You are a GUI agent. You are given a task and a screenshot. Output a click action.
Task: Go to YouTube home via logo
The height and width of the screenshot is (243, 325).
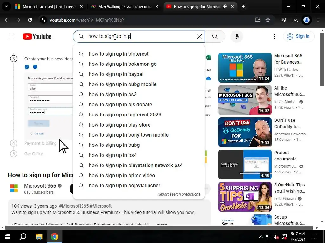37,36
